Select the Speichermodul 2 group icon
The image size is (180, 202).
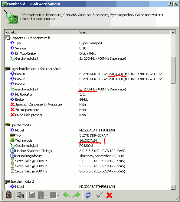tap(7, 181)
